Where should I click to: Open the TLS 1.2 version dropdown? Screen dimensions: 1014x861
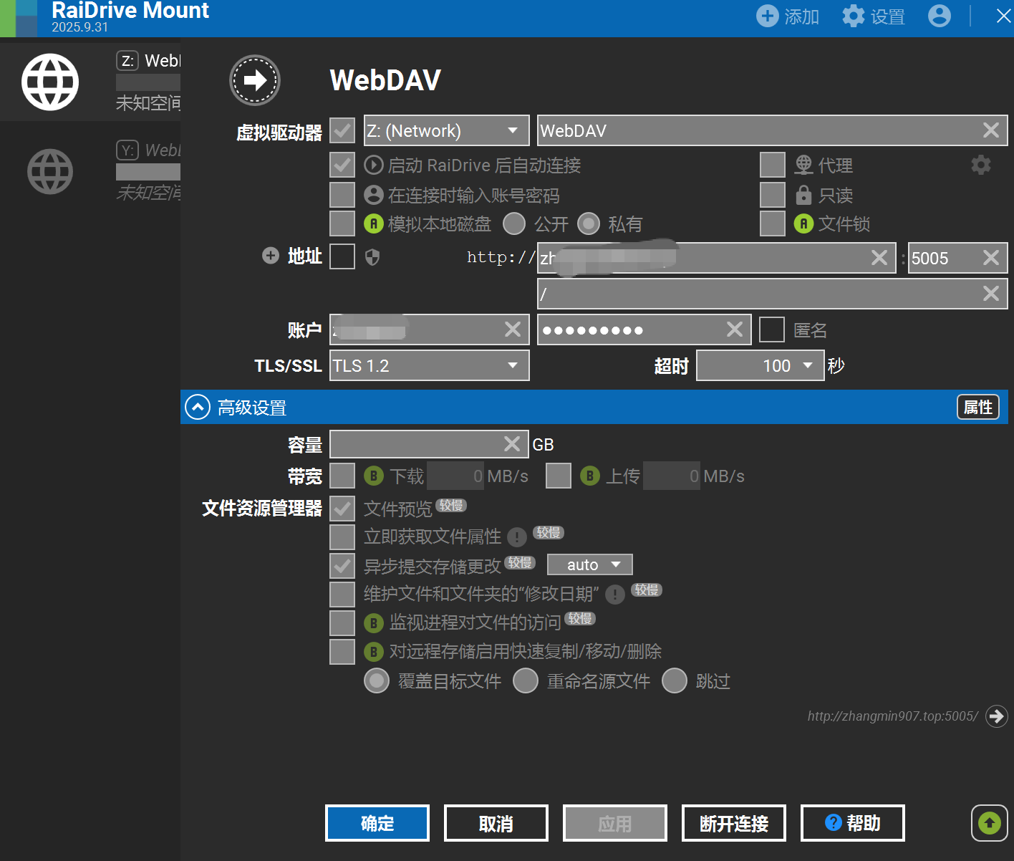click(x=430, y=365)
